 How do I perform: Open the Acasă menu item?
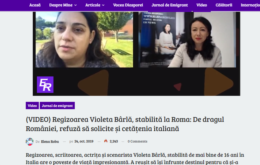click(x=35, y=5)
